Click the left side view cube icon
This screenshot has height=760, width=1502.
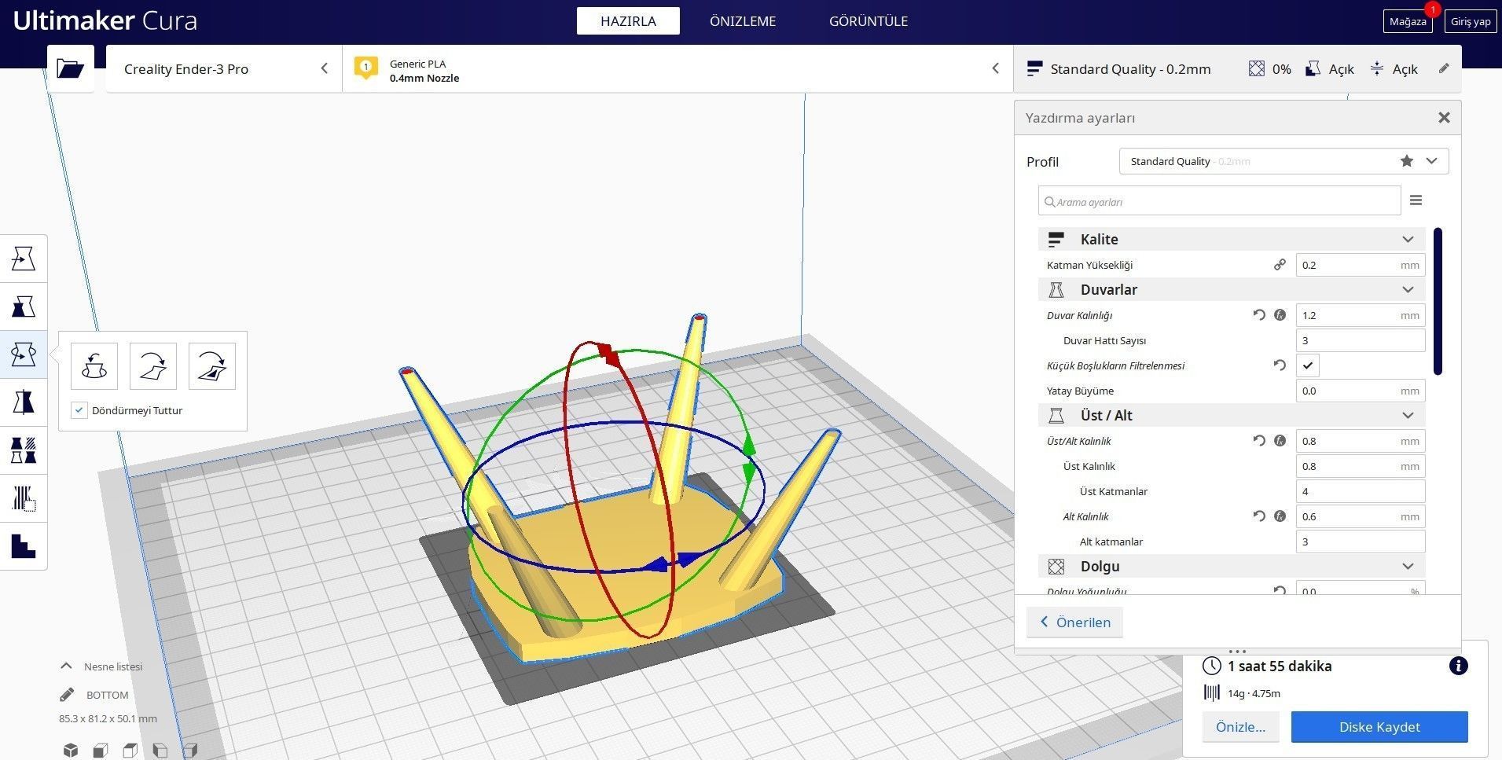tap(160, 750)
